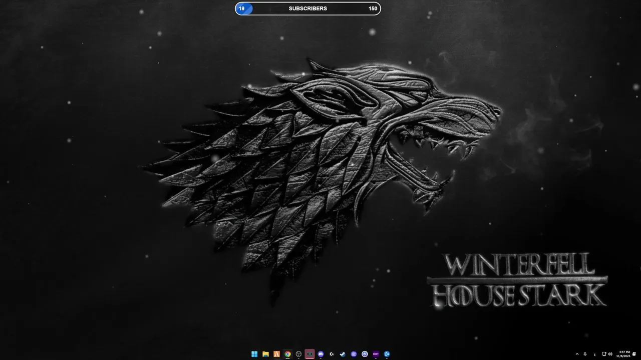641x360 pixels.
Task: Show hidden system tray icons
Action: pos(577,354)
